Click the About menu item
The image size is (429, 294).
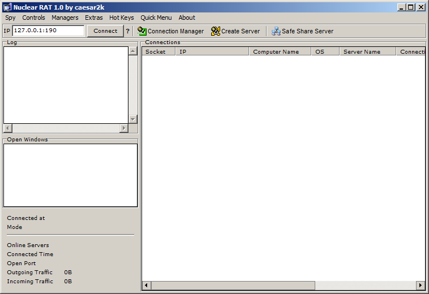187,18
